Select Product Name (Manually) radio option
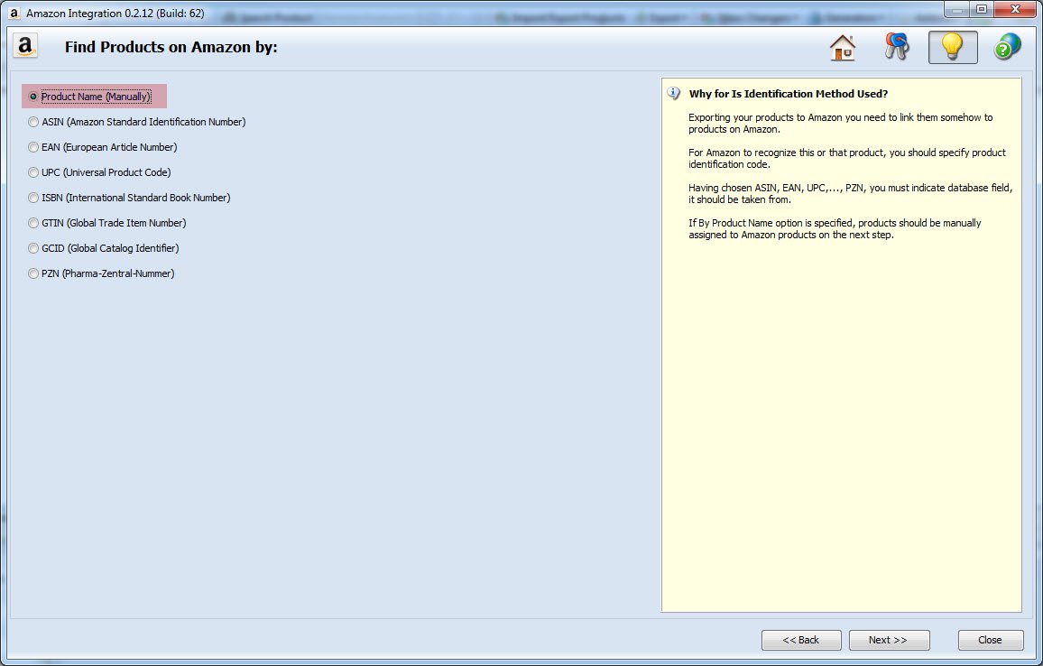This screenshot has width=1043, height=666. pos(90,97)
